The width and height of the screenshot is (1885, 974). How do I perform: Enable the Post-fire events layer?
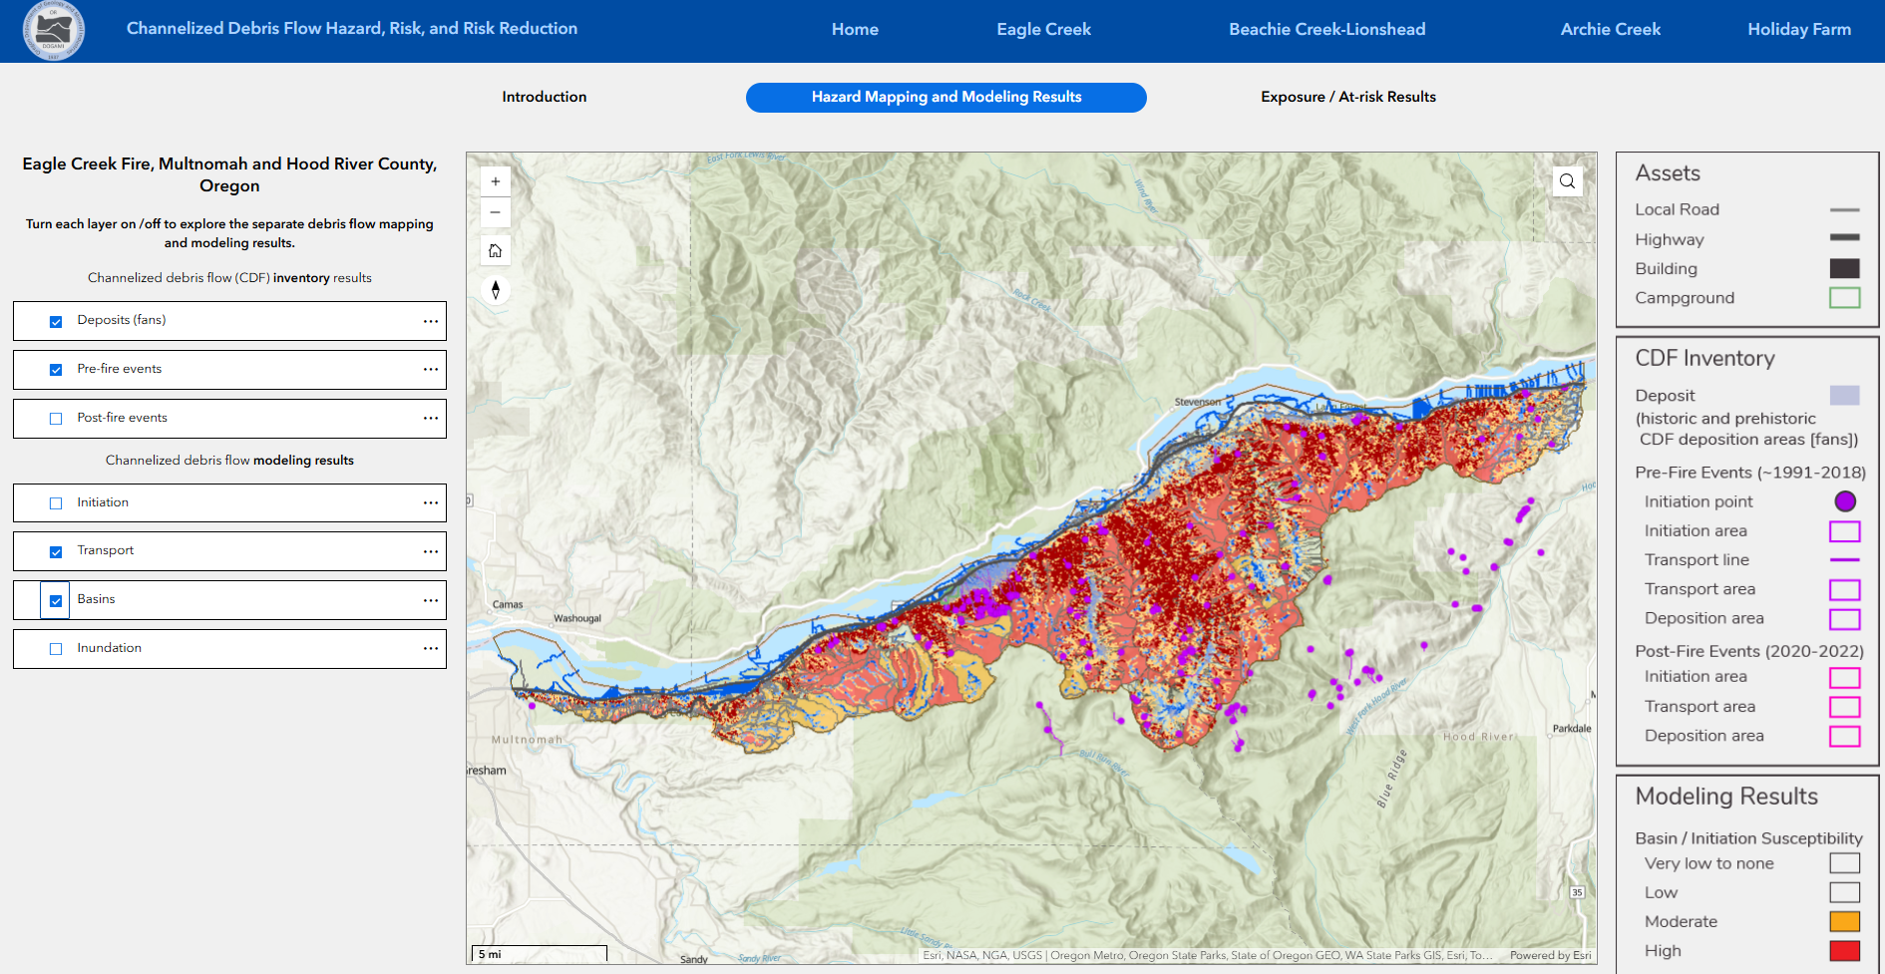55,418
